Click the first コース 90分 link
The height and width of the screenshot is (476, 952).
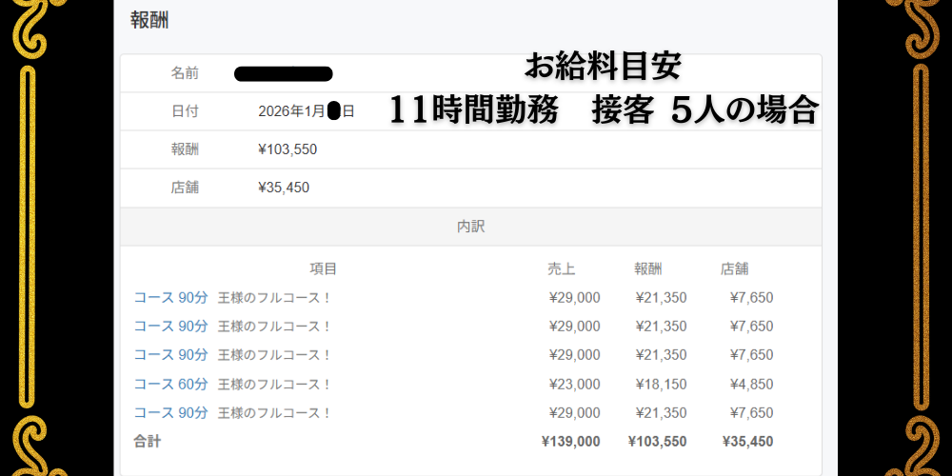click(x=170, y=298)
